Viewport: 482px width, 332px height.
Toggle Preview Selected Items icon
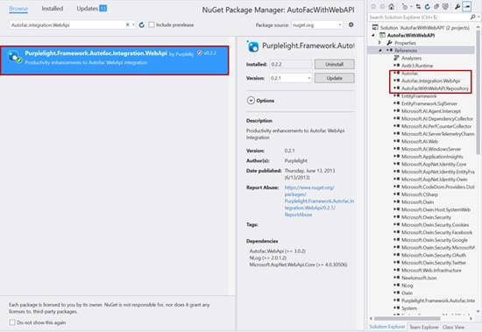coord(466,6)
